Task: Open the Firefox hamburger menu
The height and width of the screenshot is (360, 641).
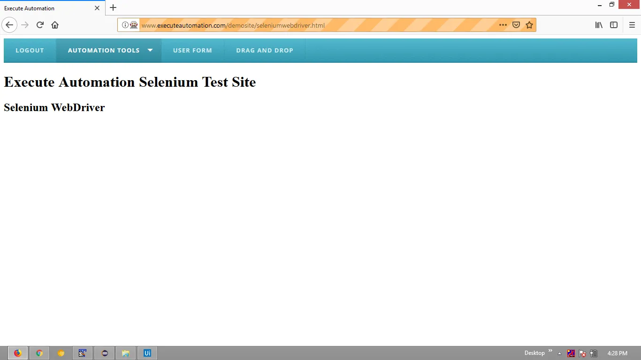Action: click(x=632, y=25)
